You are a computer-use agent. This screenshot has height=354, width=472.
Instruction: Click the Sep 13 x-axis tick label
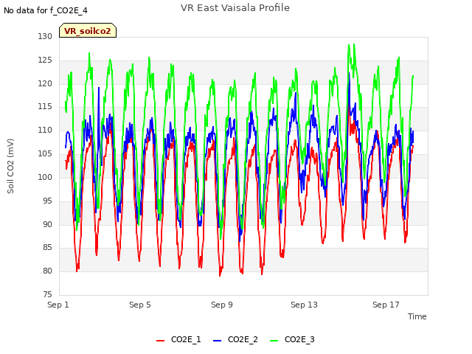point(304,305)
